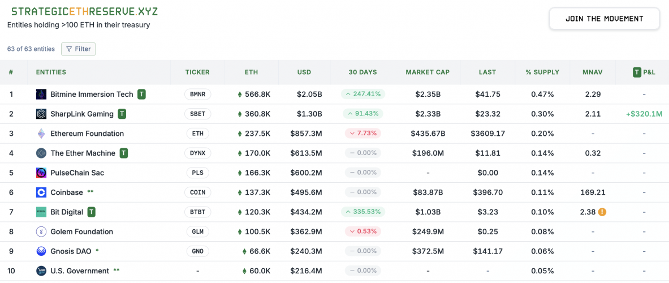Sort by the ETH column header
The width and height of the screenshot is (669, 283).
[252, 72]
